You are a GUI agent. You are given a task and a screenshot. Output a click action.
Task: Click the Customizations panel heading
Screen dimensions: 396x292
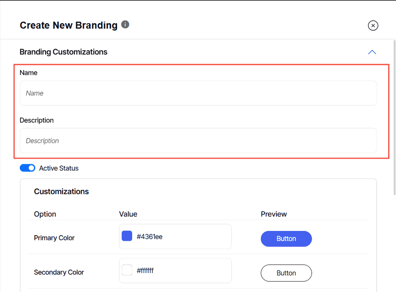click(x=61, y=191)
